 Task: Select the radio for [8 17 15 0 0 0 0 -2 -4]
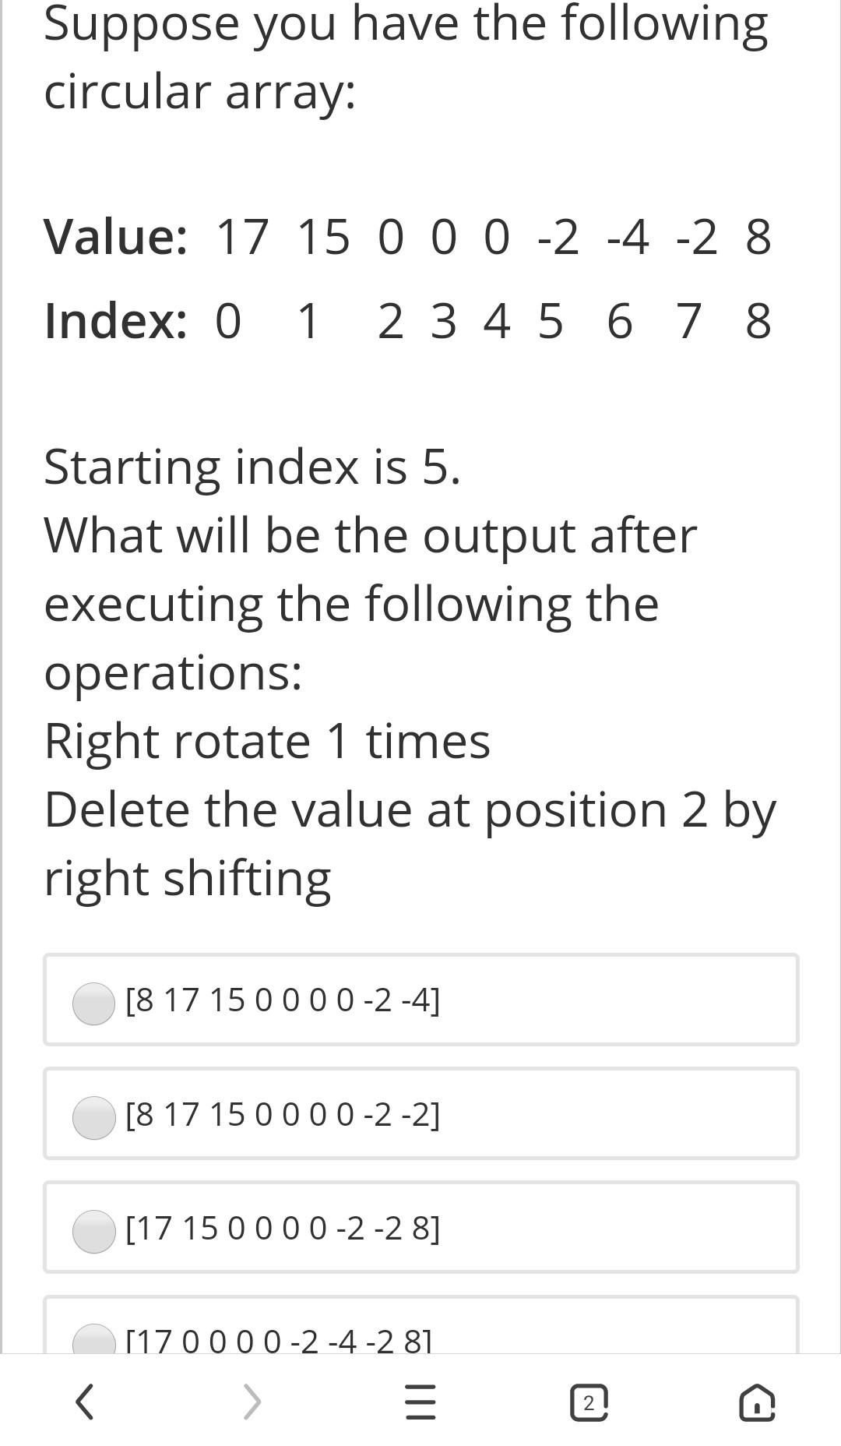click(93, 1001)
